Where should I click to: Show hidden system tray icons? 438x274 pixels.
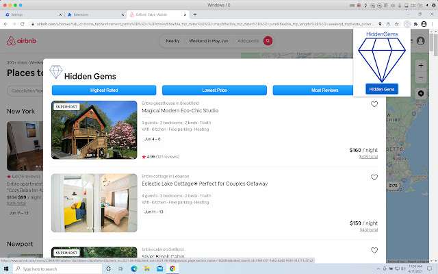[378, 269]
